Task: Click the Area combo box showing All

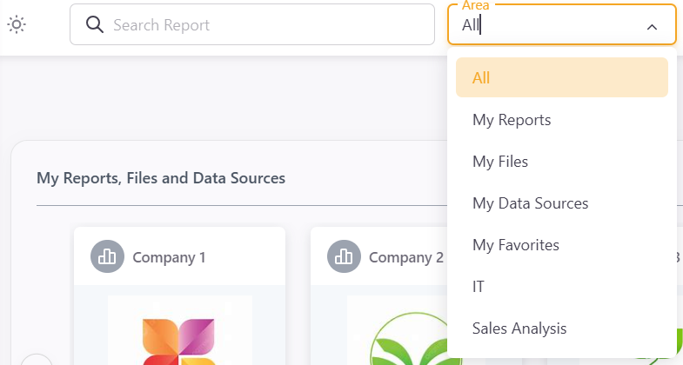Action: [548, 26]
